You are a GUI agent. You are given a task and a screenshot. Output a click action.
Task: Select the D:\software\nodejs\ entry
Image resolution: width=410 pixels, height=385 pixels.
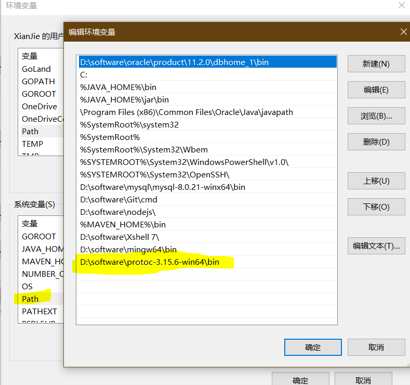pyautogui.click(x=208, y=212)
